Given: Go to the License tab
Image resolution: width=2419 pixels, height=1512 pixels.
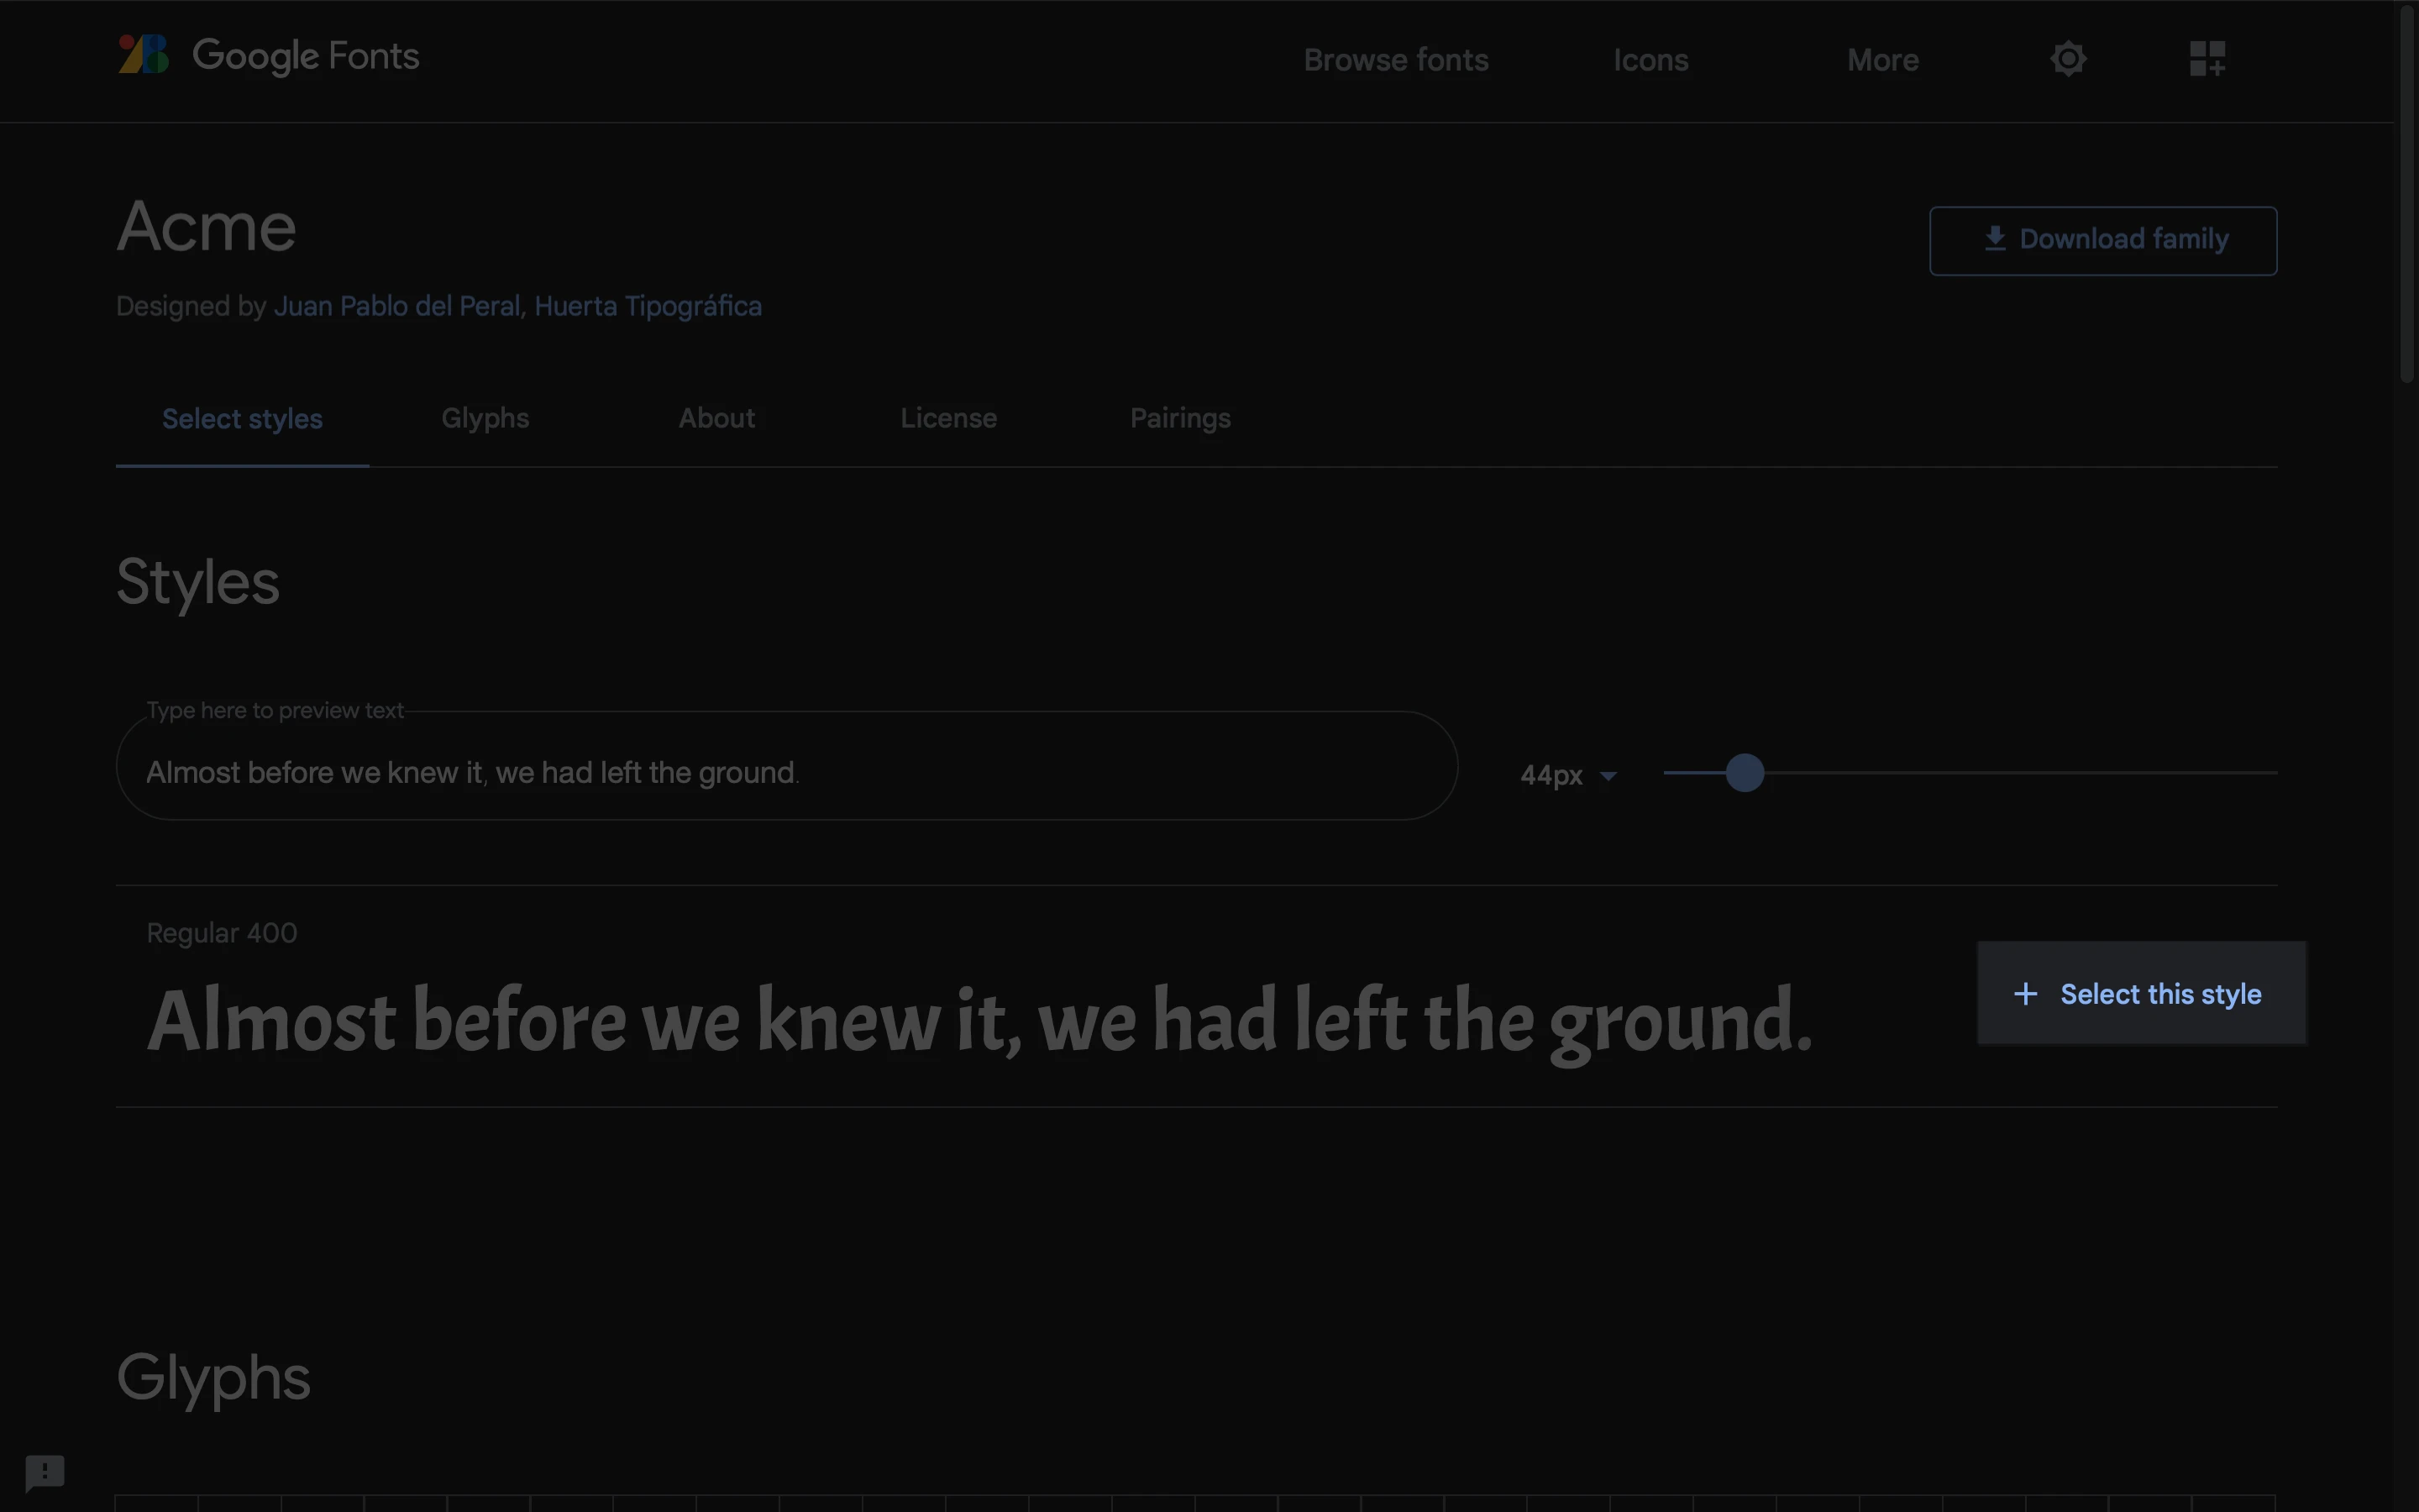Looking at the screenshot, I should [947, 418].
